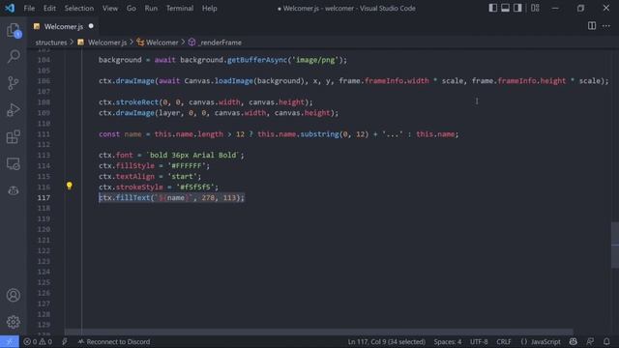
Task: Click the lightbulb code action icon
Action: coord(69,186)
